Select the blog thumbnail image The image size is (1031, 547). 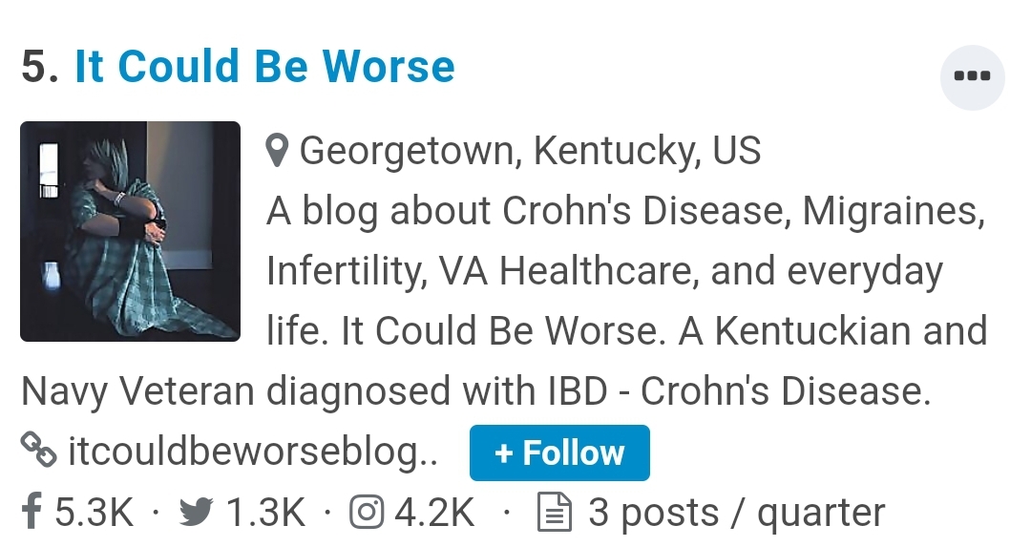pyautogui.click(x=130, y=231)
